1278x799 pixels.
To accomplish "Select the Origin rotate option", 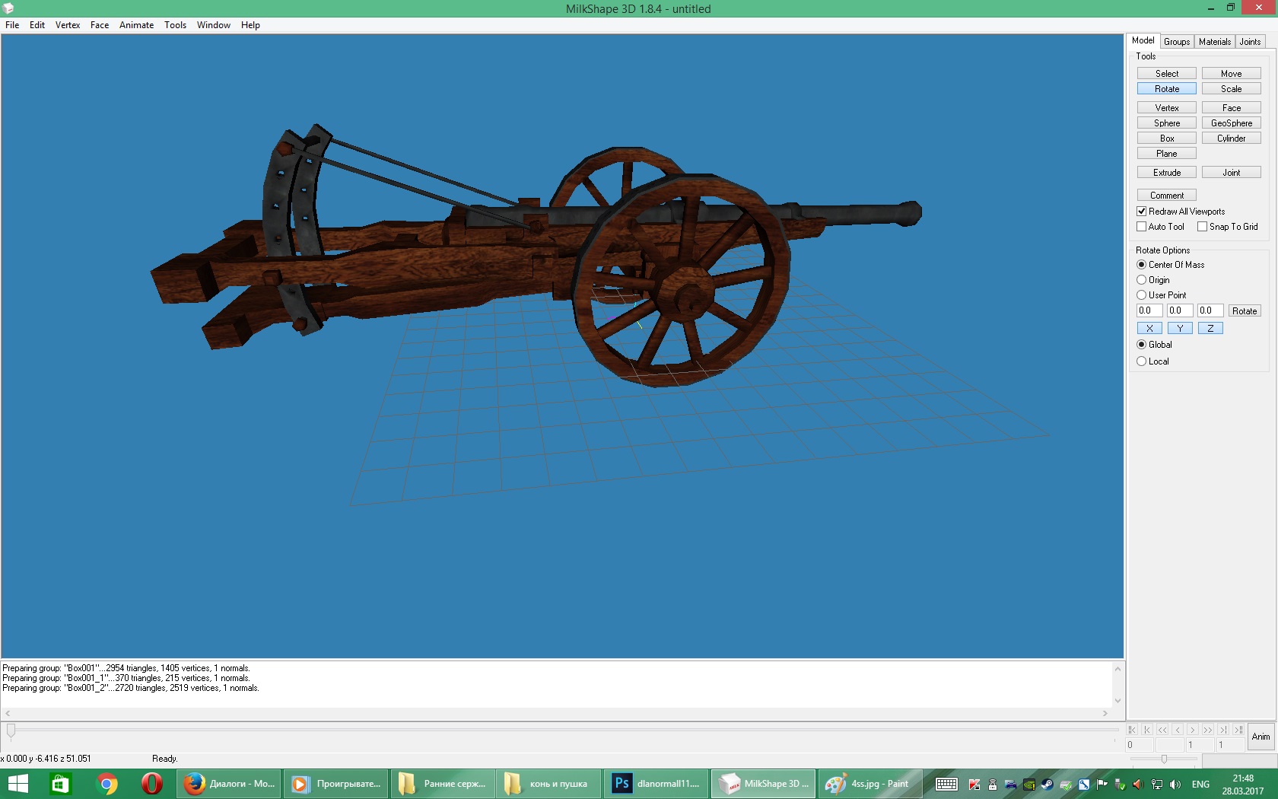I will (1142, 280).
